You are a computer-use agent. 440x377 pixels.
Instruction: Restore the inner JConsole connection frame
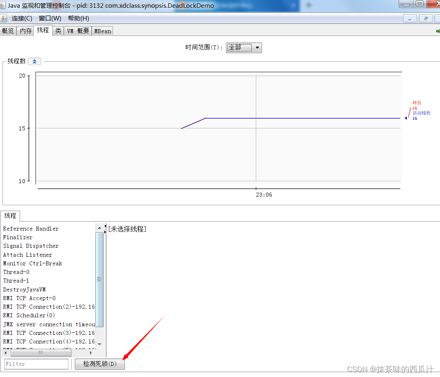[426, 18]
